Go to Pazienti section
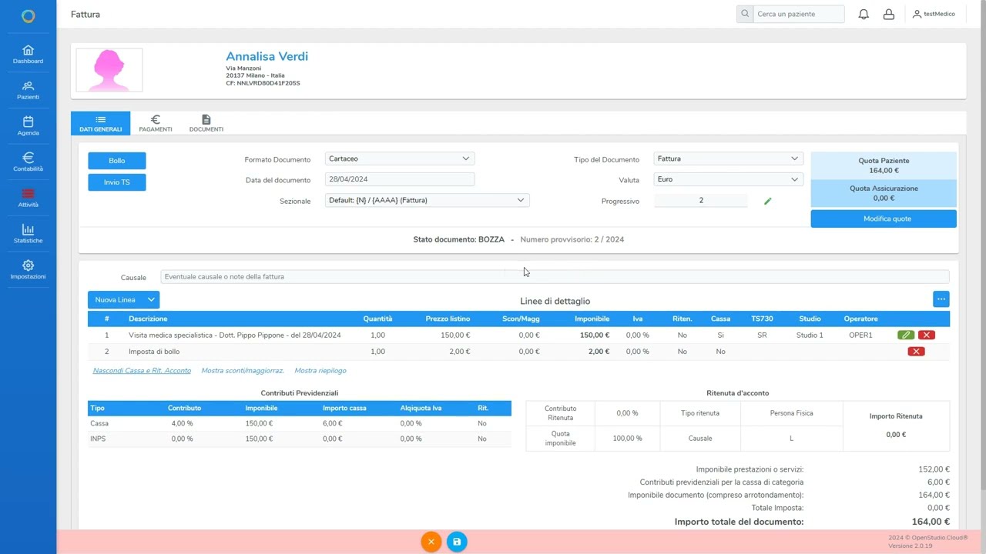 [28, 91]
